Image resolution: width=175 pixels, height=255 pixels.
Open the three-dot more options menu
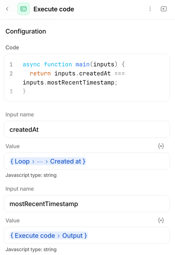click(x=150, y=9)
